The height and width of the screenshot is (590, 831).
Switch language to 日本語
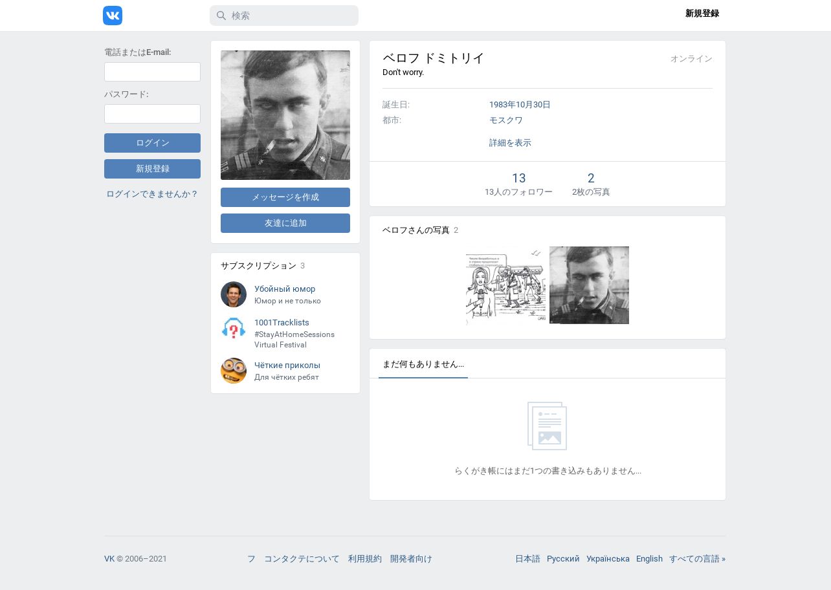(527, 559)
